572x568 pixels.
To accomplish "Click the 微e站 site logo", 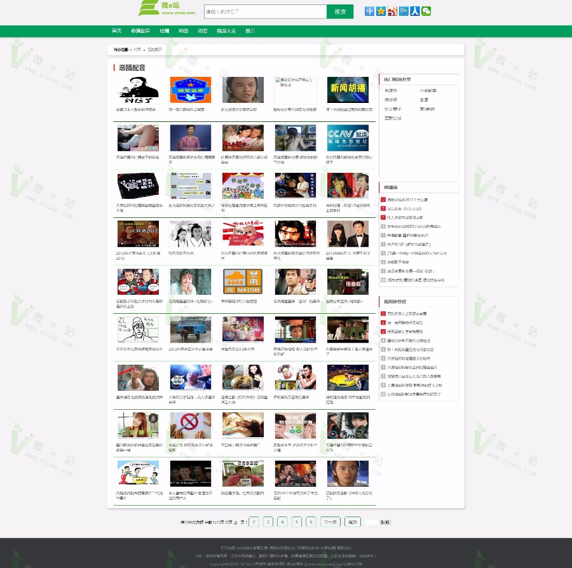I will pos(167,8).
